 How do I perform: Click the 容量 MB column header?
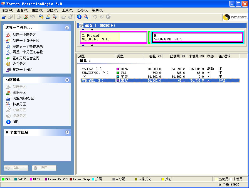[153, 56]
